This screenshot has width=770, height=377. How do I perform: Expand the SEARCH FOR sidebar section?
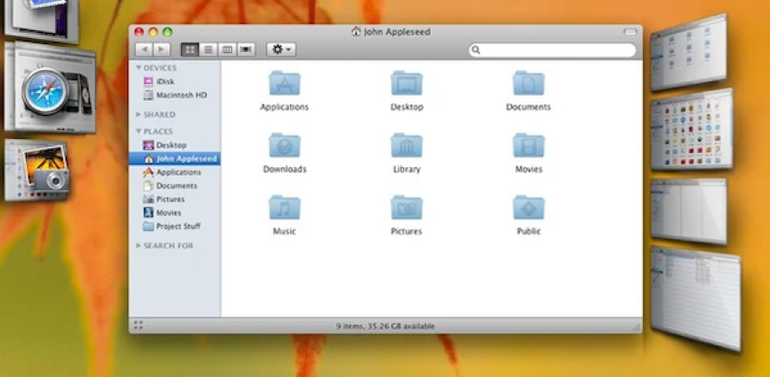coord(138,246)
